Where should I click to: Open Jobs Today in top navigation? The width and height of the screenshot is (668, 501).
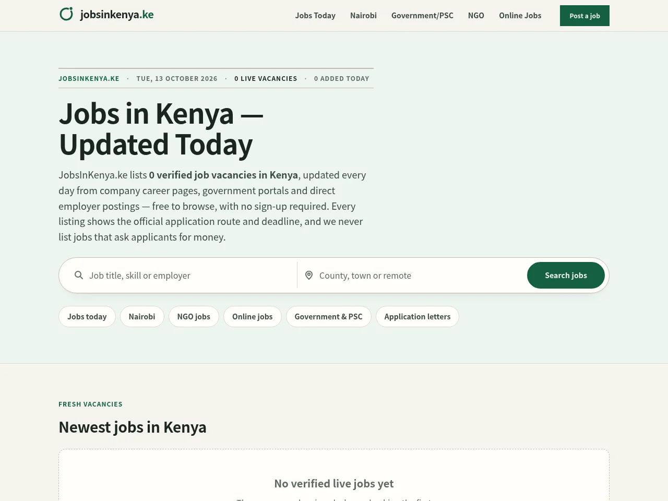click(315, 16)
